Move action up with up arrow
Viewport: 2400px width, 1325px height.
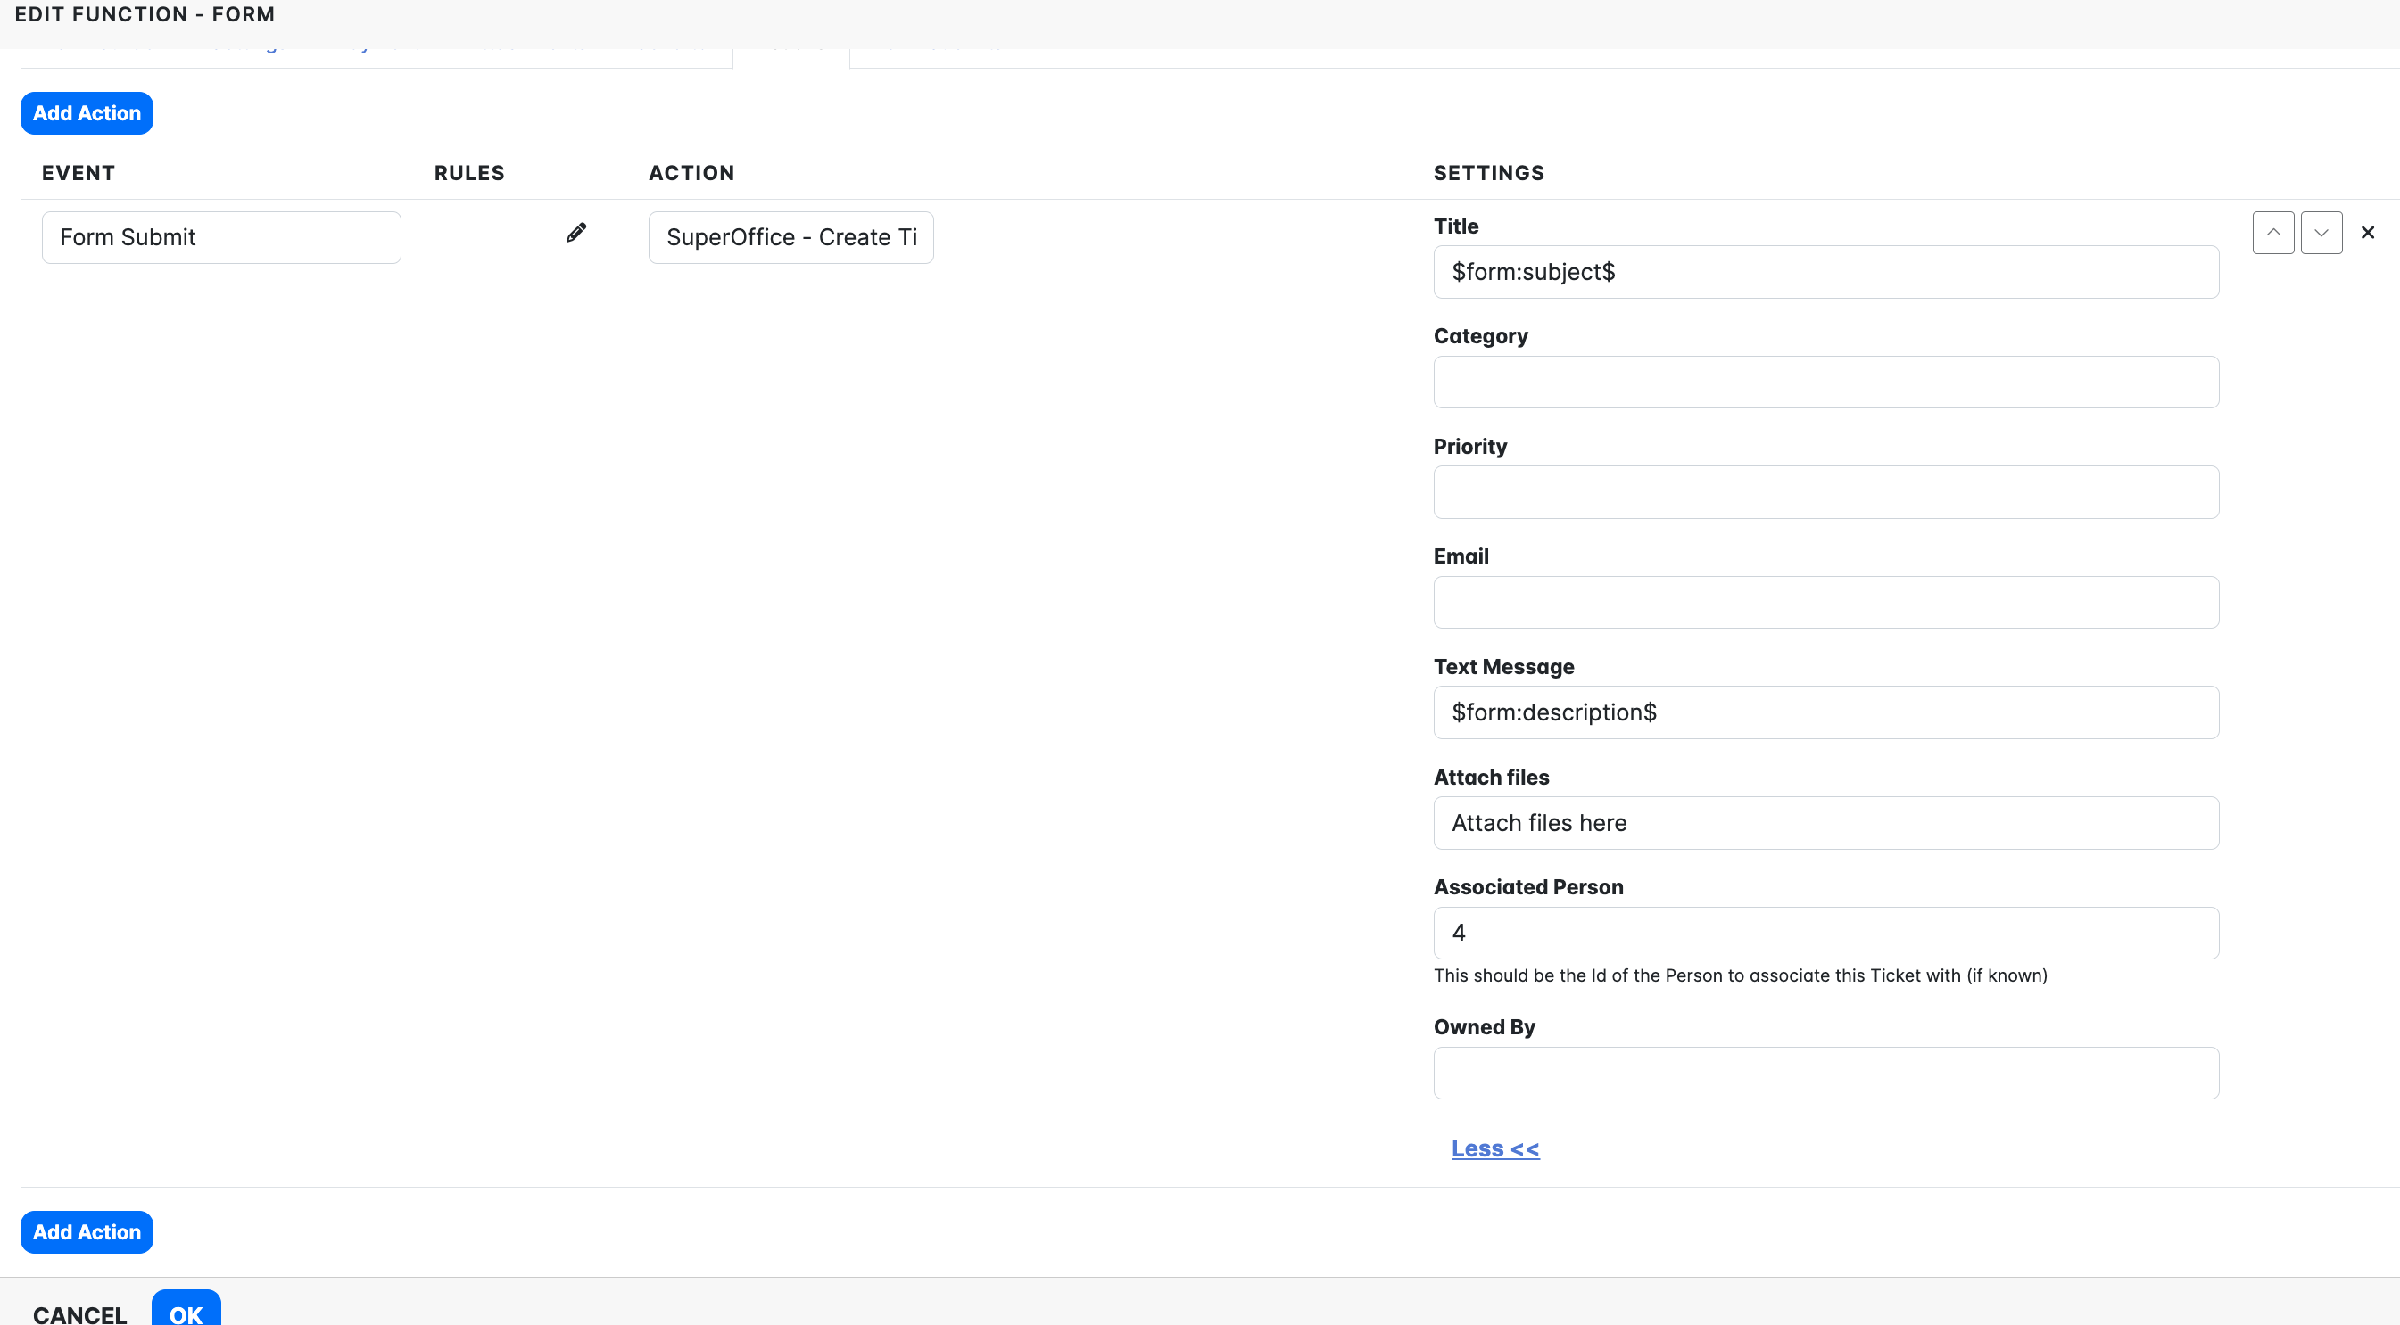click(2272, 233)
